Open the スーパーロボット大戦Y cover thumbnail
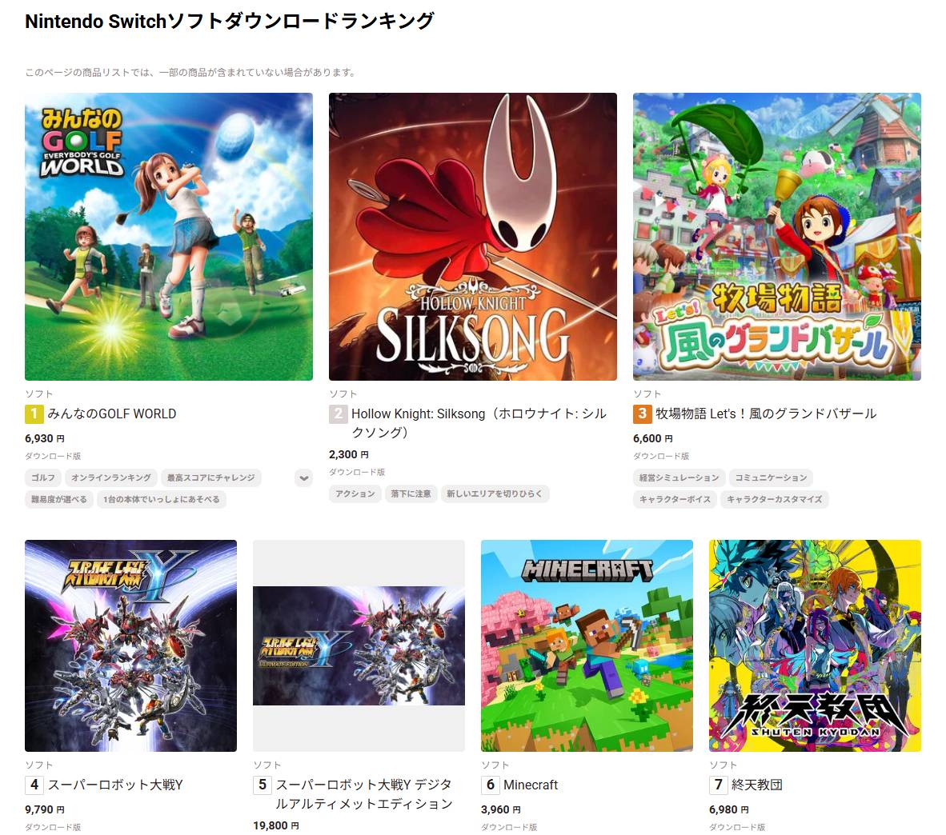Viewport: 946px width, 835px height. pos(131,645)
